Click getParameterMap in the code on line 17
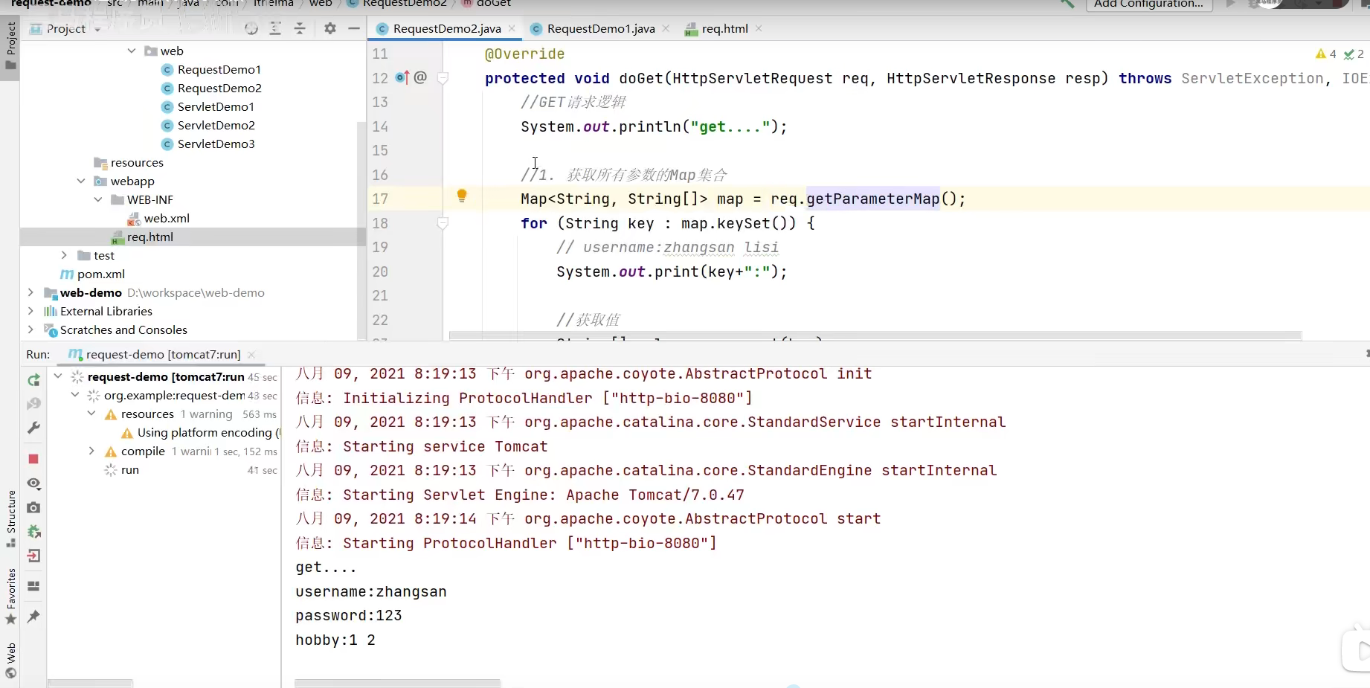 873,199
